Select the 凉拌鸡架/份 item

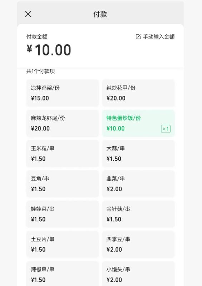coord(63,93)
